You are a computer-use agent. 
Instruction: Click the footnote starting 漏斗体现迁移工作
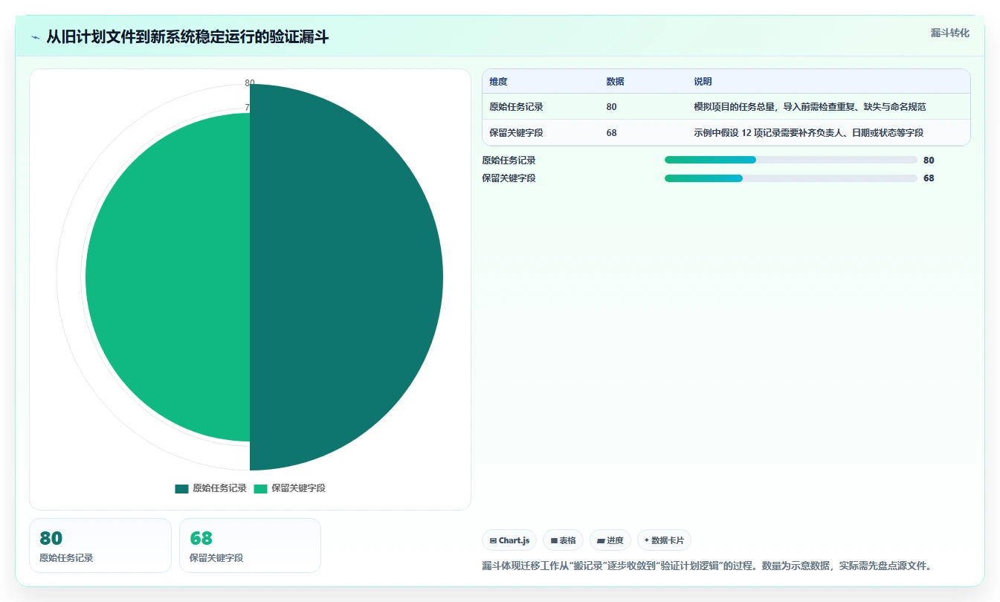click(706, 566)
